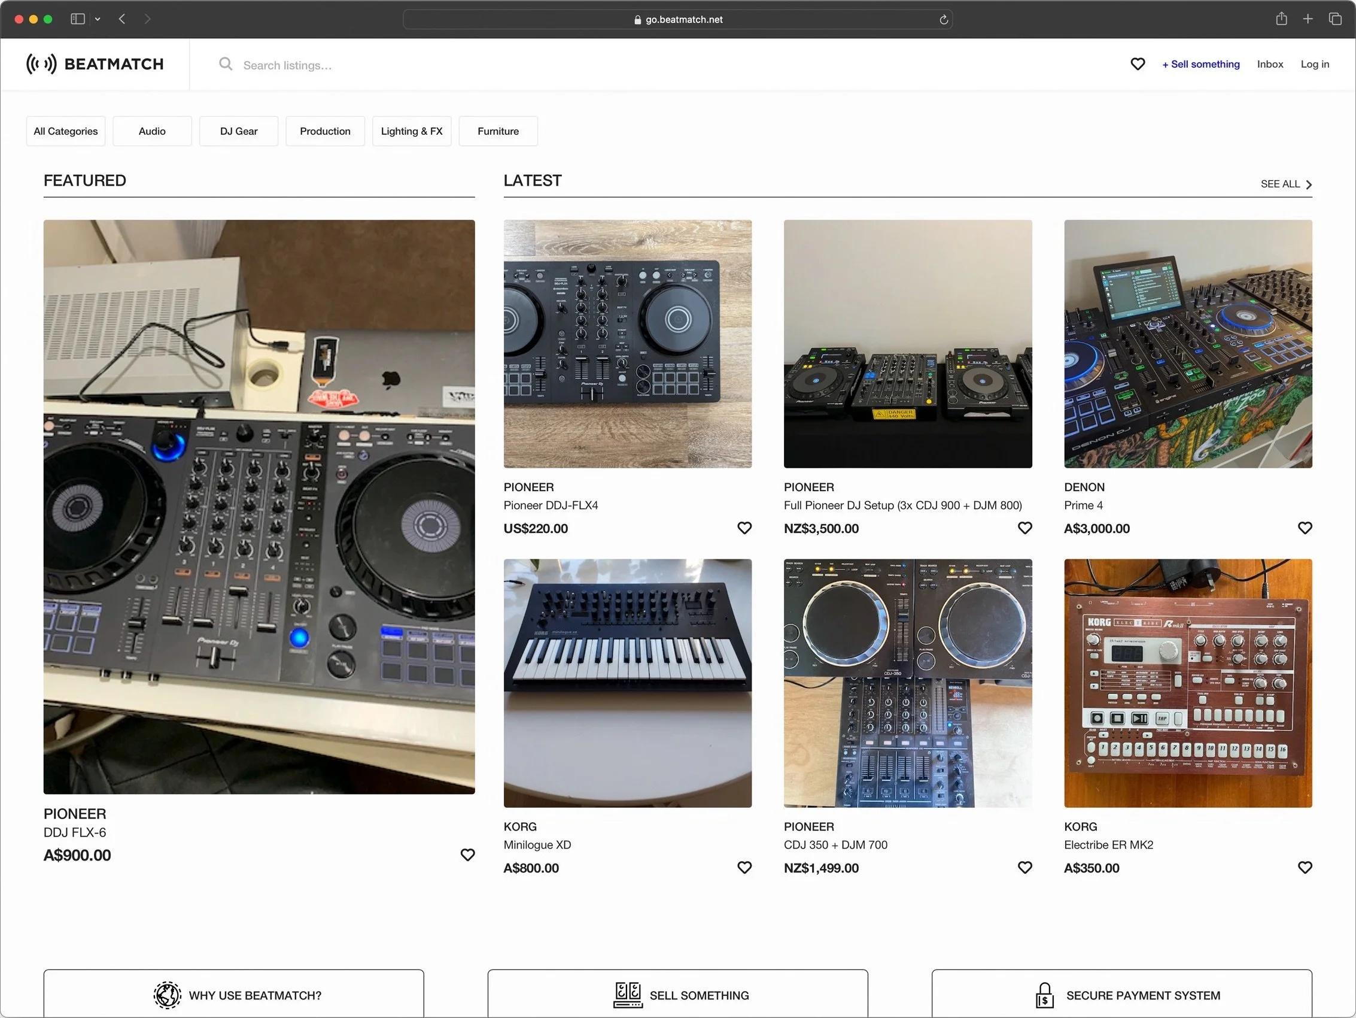Click the search magnifier icon
The width and height of the screenshot is (1356, 1018).
226,64
